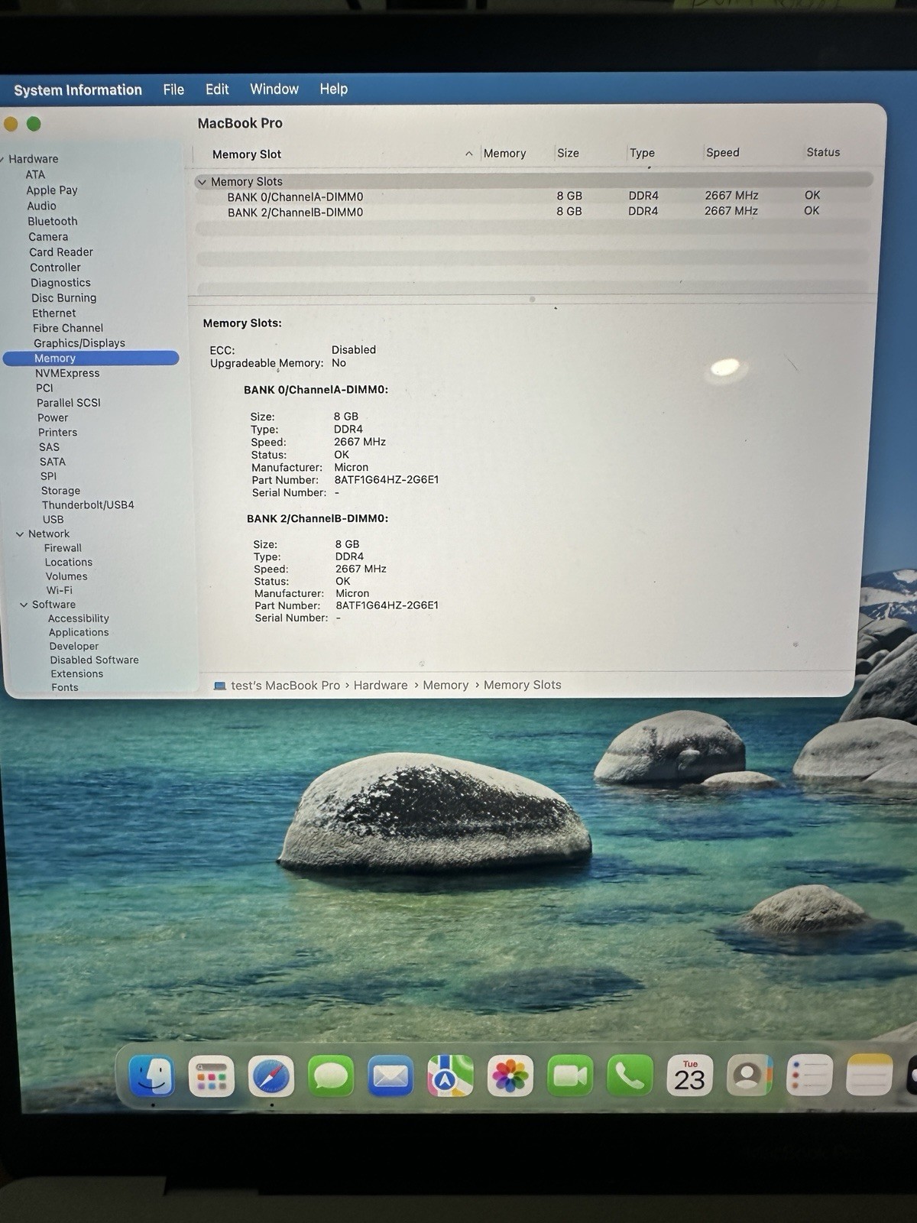Select Camera in the sidebar

(x=48, y=237)
